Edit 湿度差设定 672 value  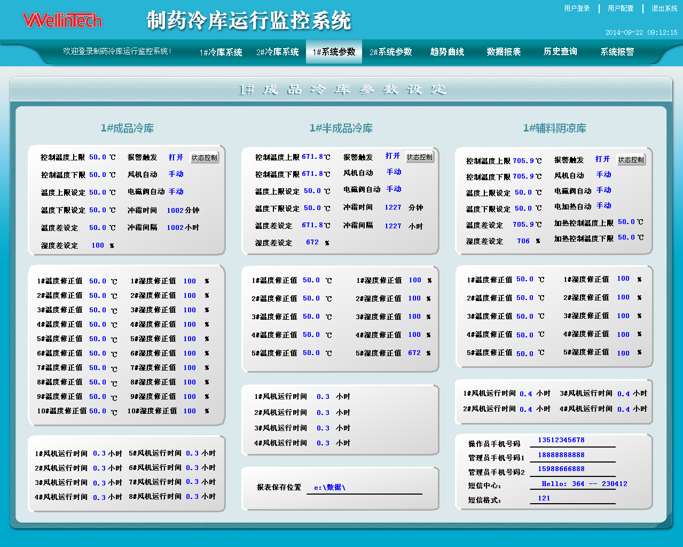tap(312, 242)
